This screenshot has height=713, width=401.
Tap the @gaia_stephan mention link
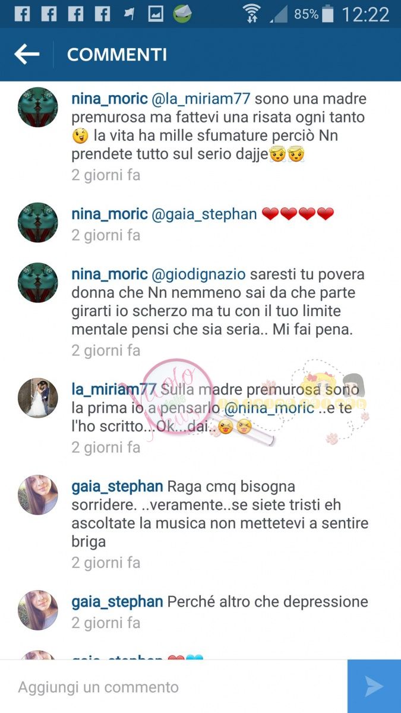click(205, 214)
